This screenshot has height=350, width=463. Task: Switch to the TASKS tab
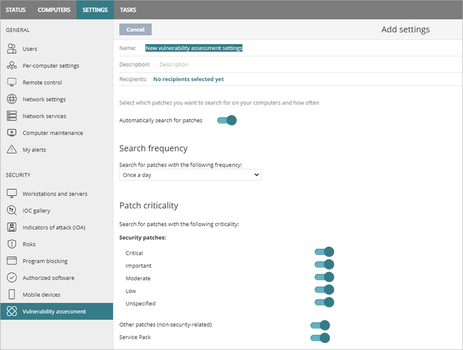(128, 9)
